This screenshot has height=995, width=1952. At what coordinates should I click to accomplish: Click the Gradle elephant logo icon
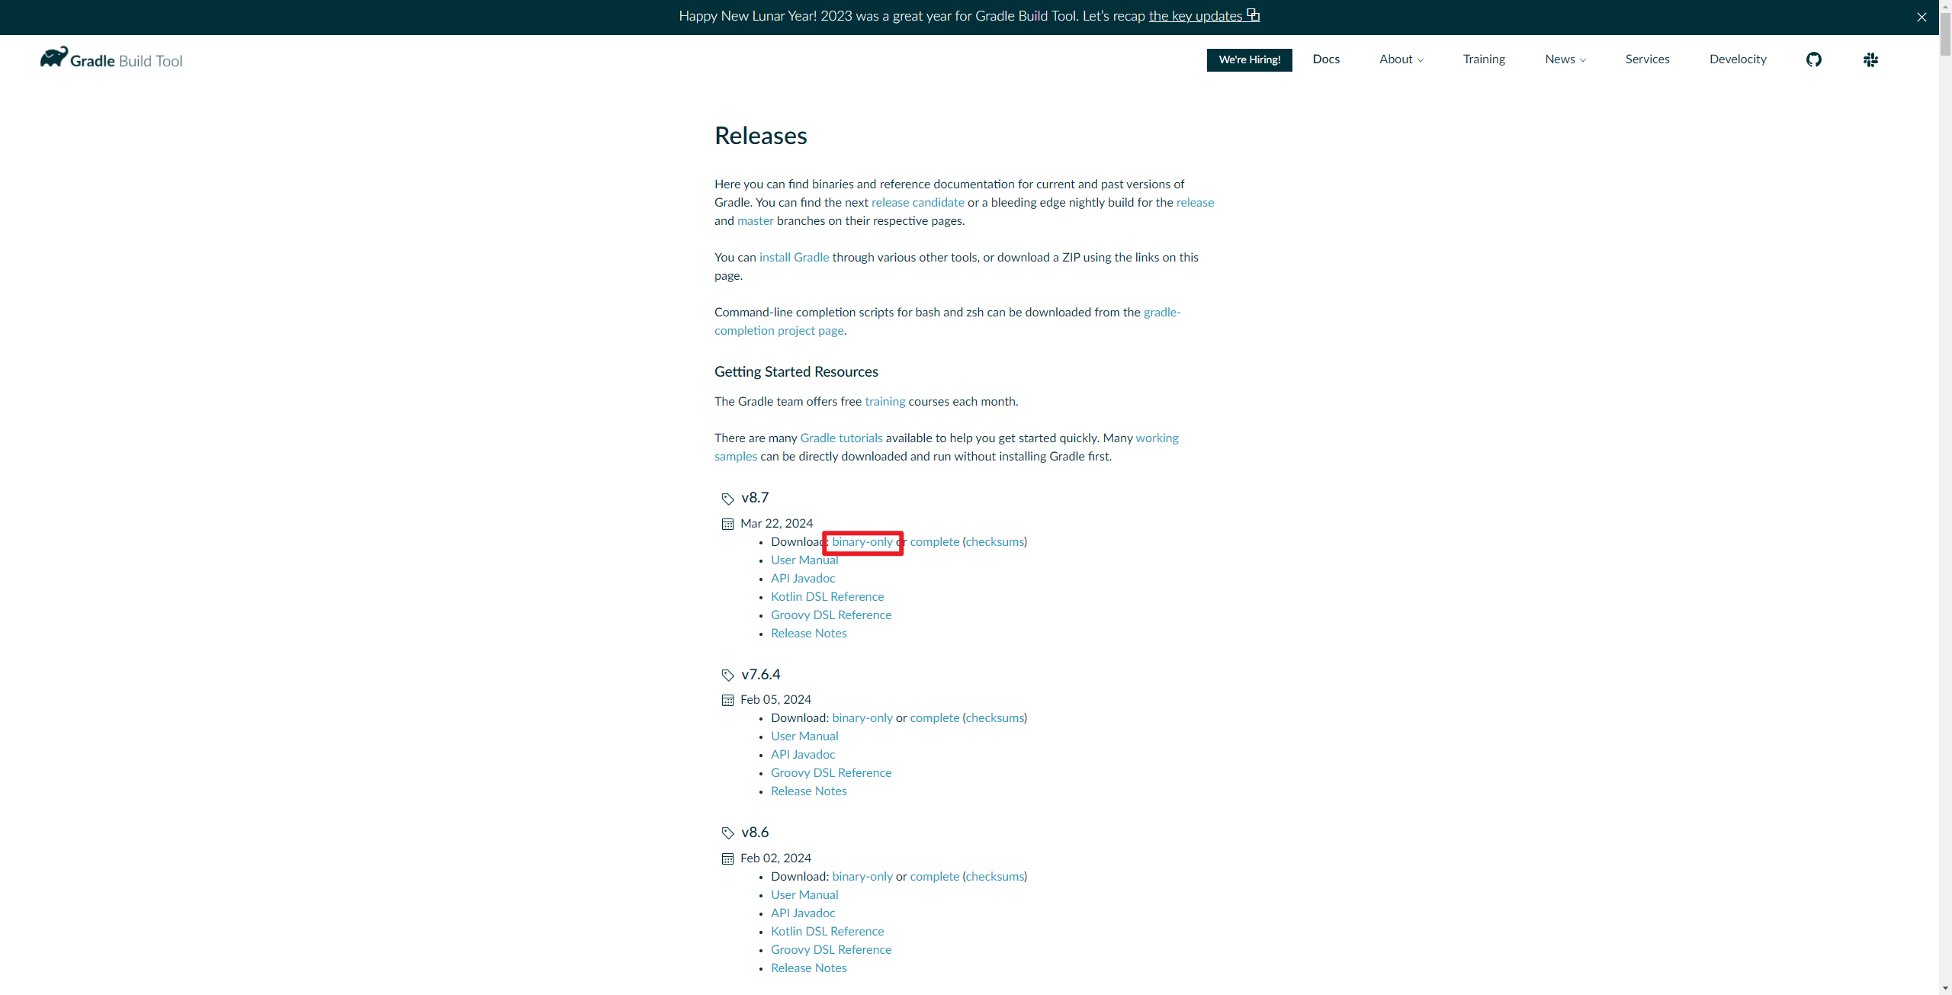51,57
